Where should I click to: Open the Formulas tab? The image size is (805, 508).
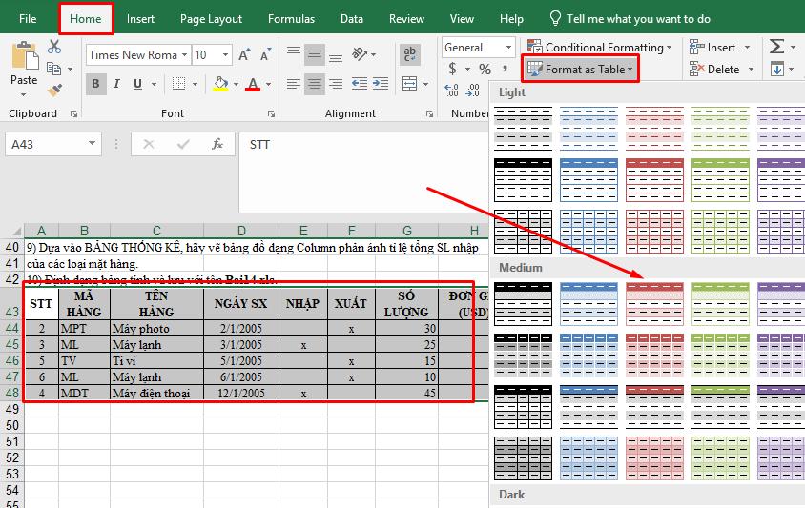coord(291,18)
